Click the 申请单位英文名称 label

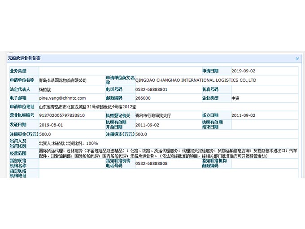point(120,80)
